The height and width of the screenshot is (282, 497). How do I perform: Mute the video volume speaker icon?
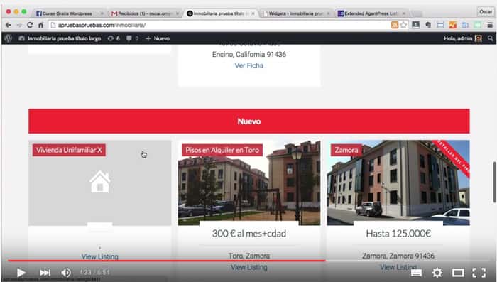[66, 273]
